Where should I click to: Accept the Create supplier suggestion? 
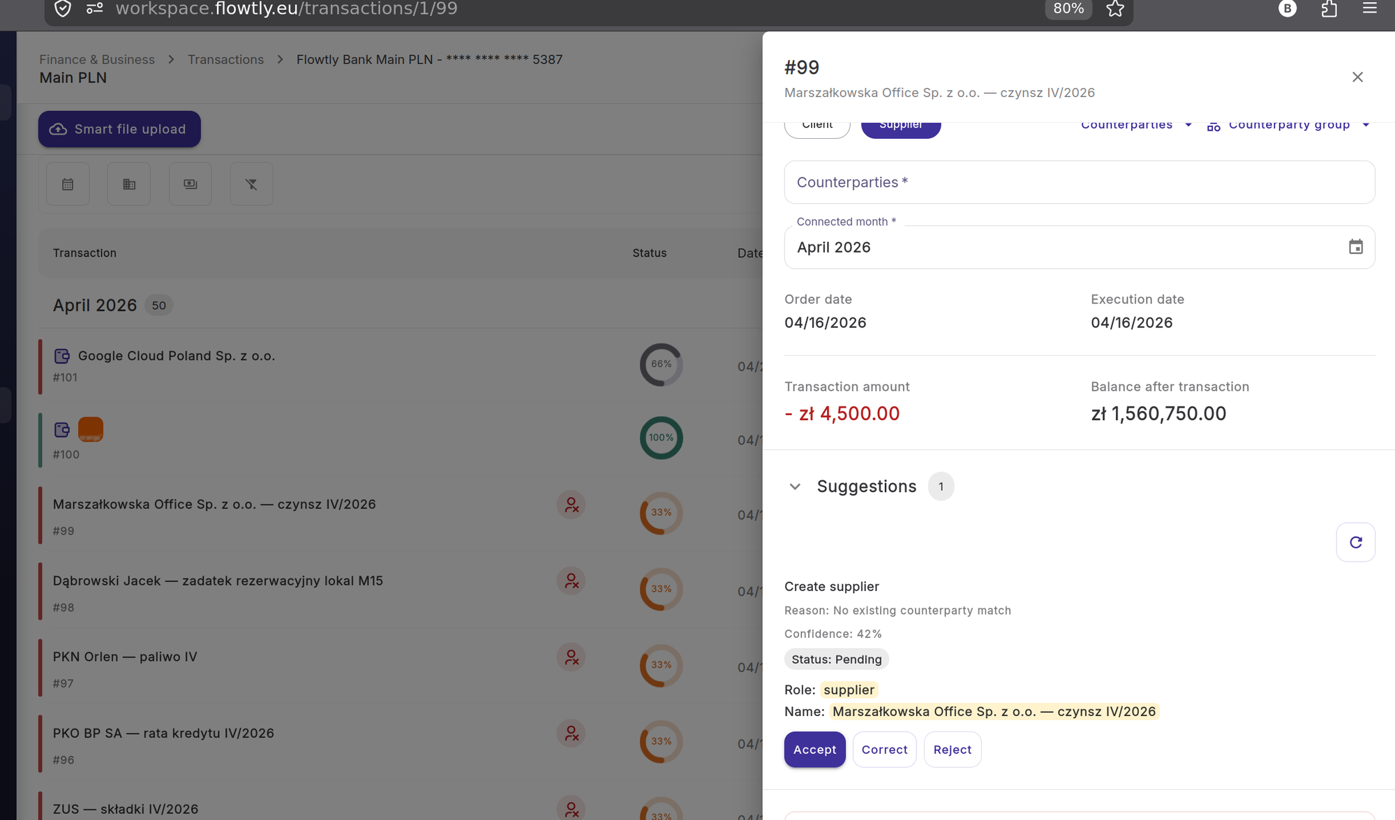814,750
